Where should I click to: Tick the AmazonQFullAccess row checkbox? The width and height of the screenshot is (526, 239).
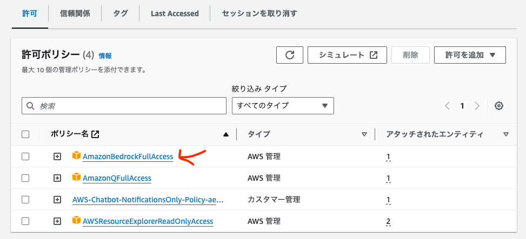pyautogui.click(x=25, y=178)
